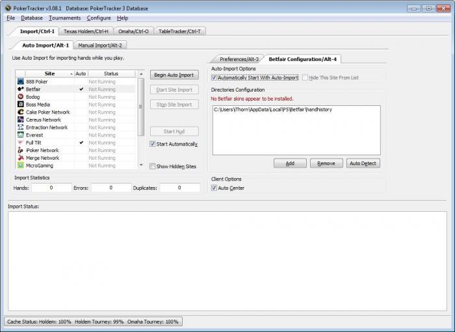Viewport: 455px width, 332px height.
Task: Click the iPoker Network icon
Action: coord(21,150)
